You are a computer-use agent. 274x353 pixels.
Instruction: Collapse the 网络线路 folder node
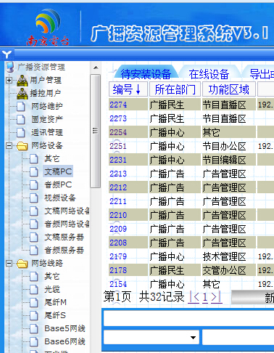coord(9,263)
